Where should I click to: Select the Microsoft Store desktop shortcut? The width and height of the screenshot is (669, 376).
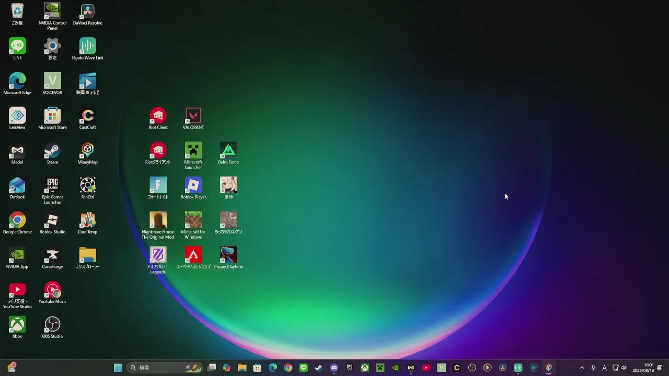(52, 119)
